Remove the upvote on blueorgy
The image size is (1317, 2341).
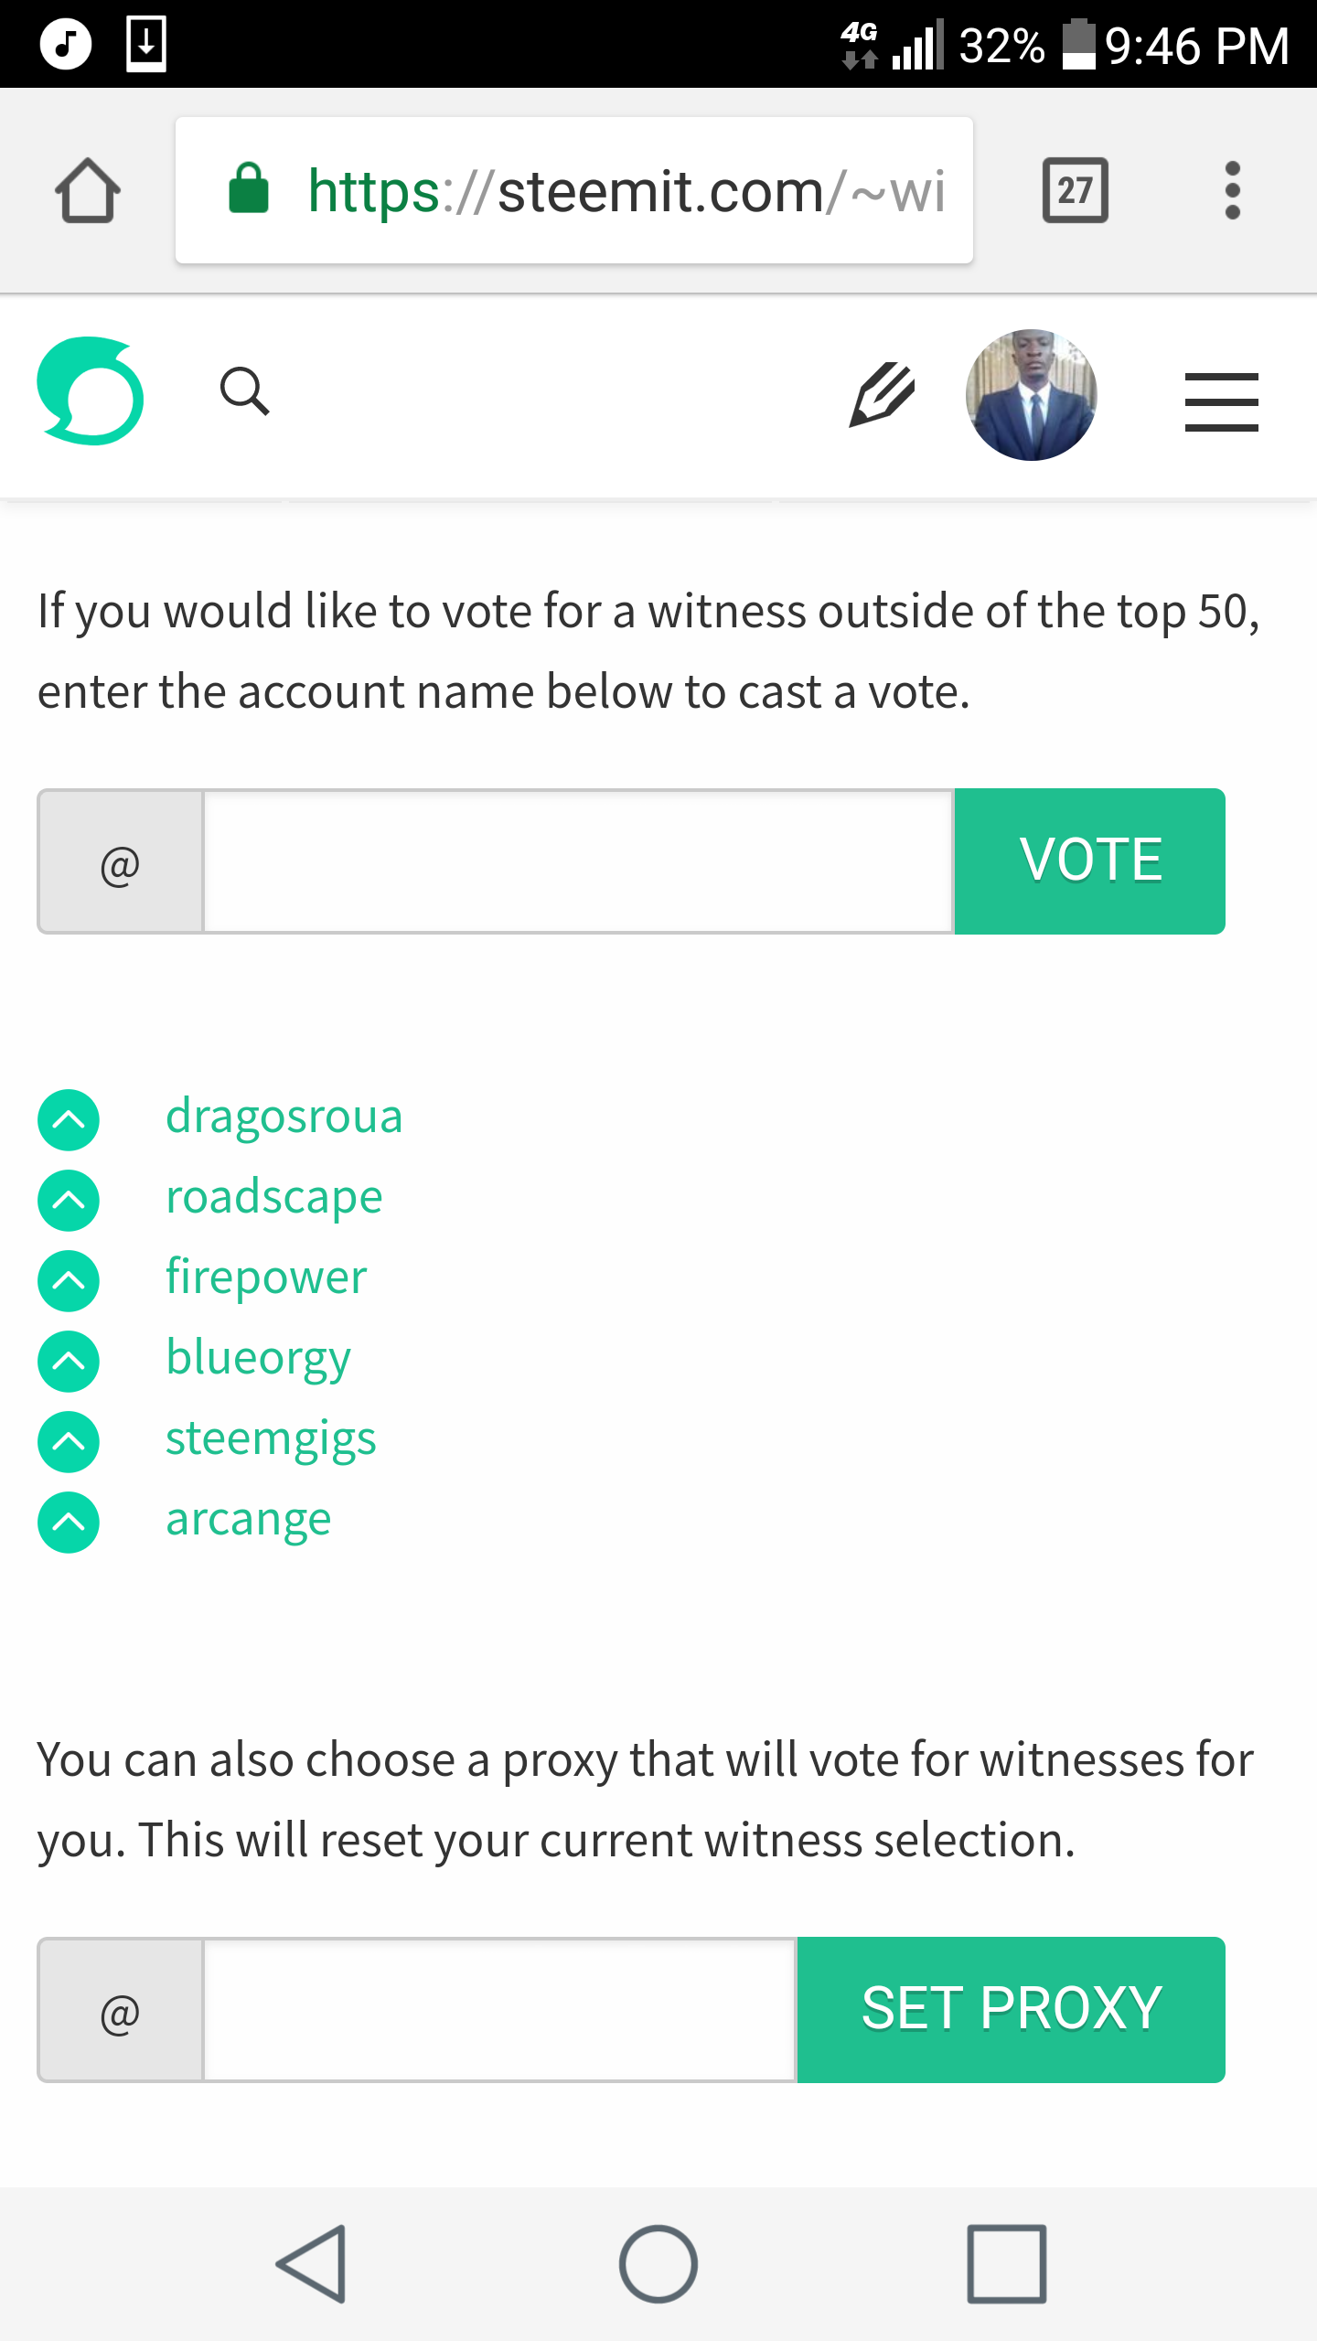click(x=69, y=1362)
